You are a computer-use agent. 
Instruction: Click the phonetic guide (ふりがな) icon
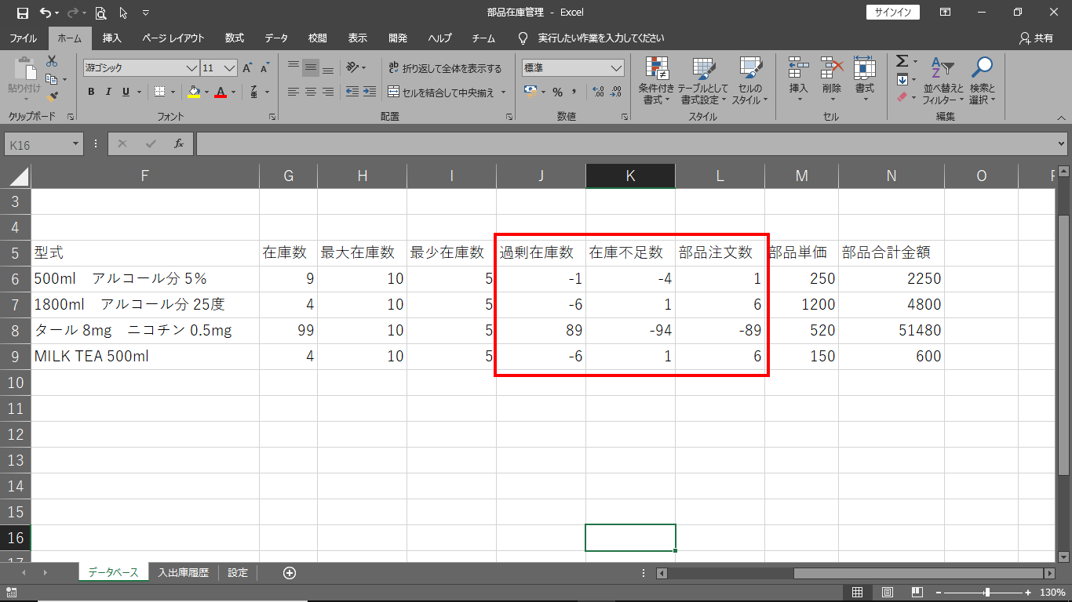tap(254, 92)
